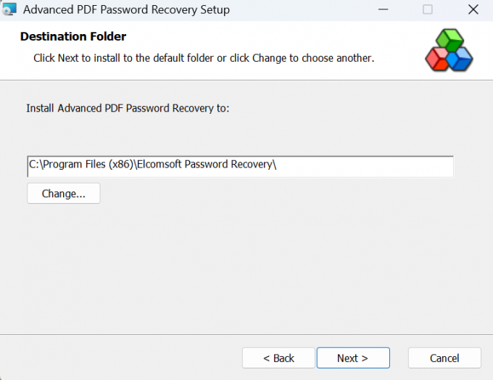Click the red cube in the logo
This screenshot has height=380, width=493.
click(436, 59)
